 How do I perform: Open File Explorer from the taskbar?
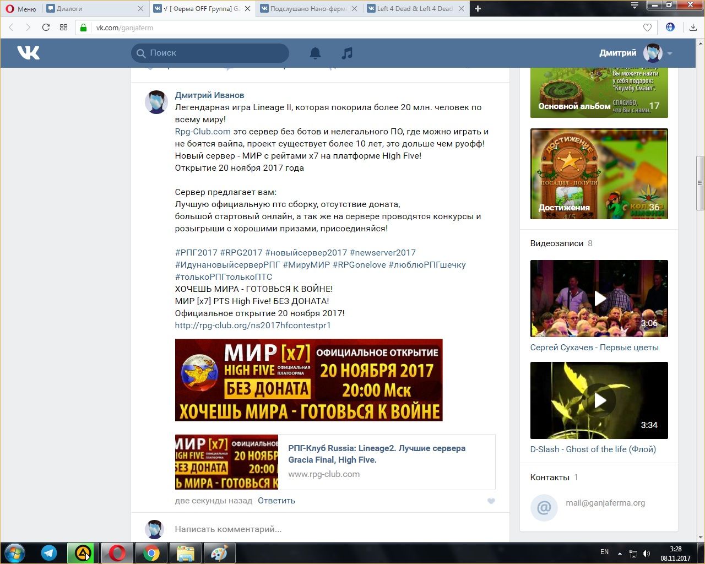(185, 553)
